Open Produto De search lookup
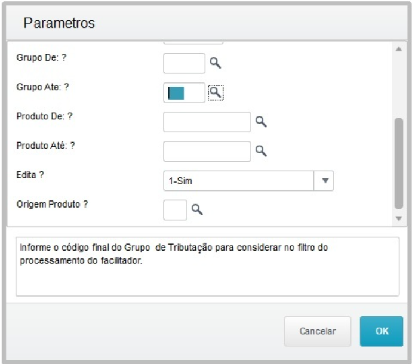The image size is (412, 364). coord(260,122)
